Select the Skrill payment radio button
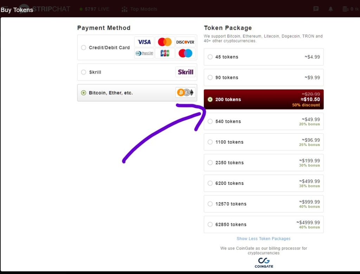Image resolution: width=360 pixels, height=274 pixels. click(x=84, y=72)
